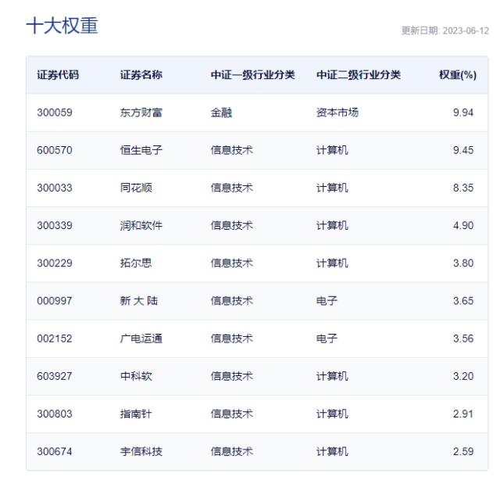Click the update date 2023-06-12
The image size is (500, 480).
[466, 30]
